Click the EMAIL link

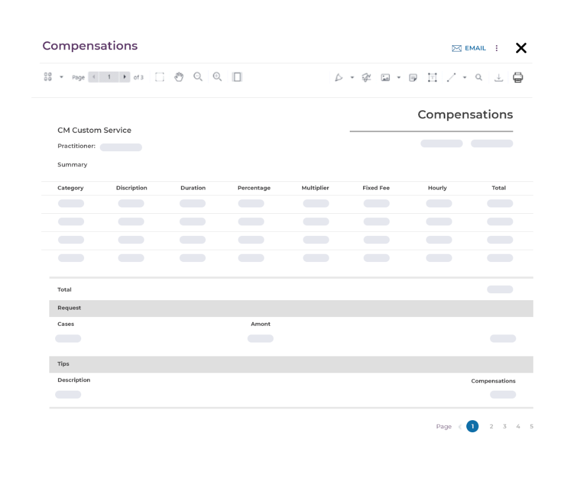tap(469, 48)
